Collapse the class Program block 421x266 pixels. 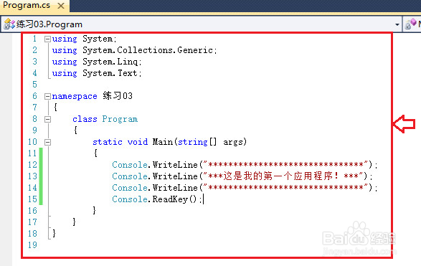click(x=47, y=119)
